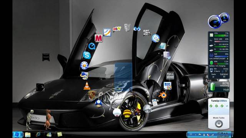Click the TuneUp Utilities title

point(219,101)
